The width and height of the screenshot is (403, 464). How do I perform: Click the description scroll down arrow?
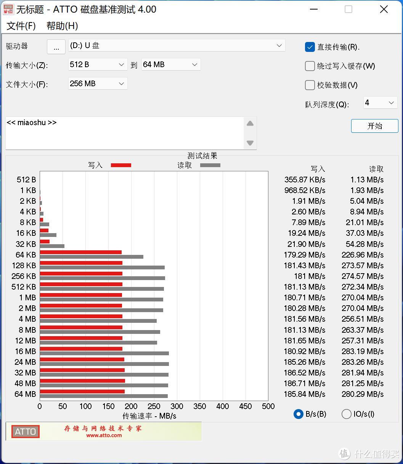pos(250,143)
